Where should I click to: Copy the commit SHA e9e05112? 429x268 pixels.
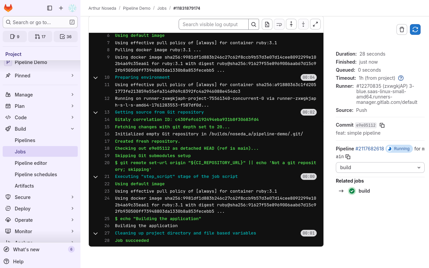pos(382,125)
